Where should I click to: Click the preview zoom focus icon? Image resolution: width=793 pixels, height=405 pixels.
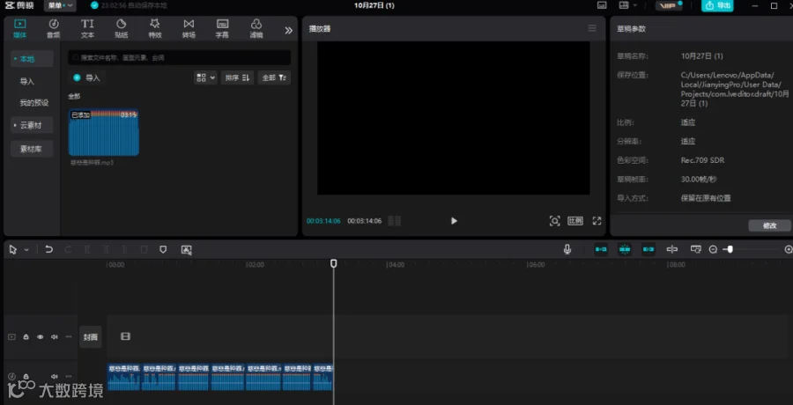[x=555, y=221]
